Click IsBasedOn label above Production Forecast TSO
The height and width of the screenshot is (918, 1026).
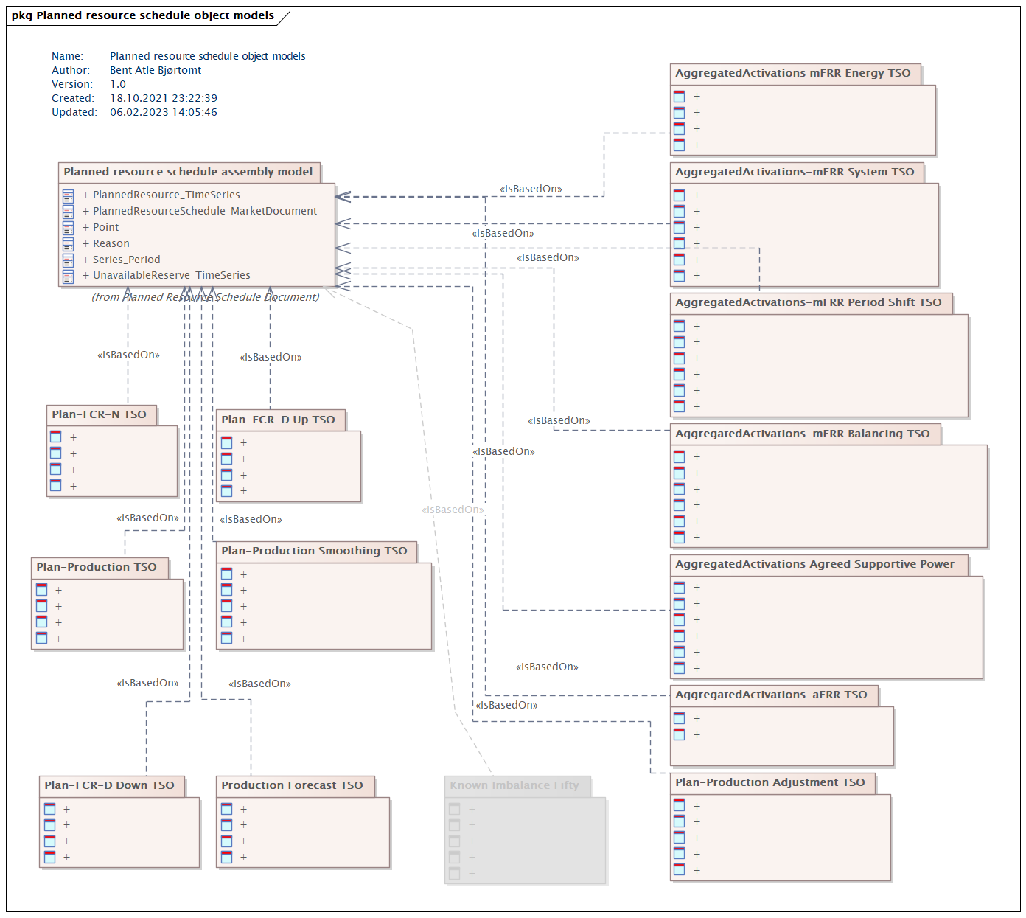tap(259, 684)
